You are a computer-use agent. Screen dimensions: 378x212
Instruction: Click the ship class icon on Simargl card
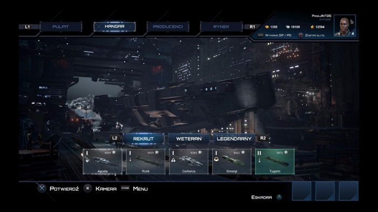click(x=216, y=159)
